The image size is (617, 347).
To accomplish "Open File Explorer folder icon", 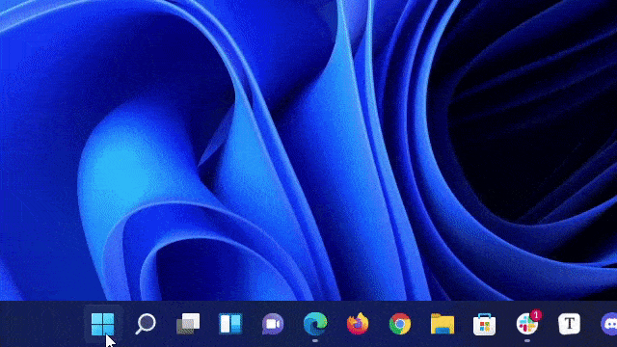I will (443, 324).
